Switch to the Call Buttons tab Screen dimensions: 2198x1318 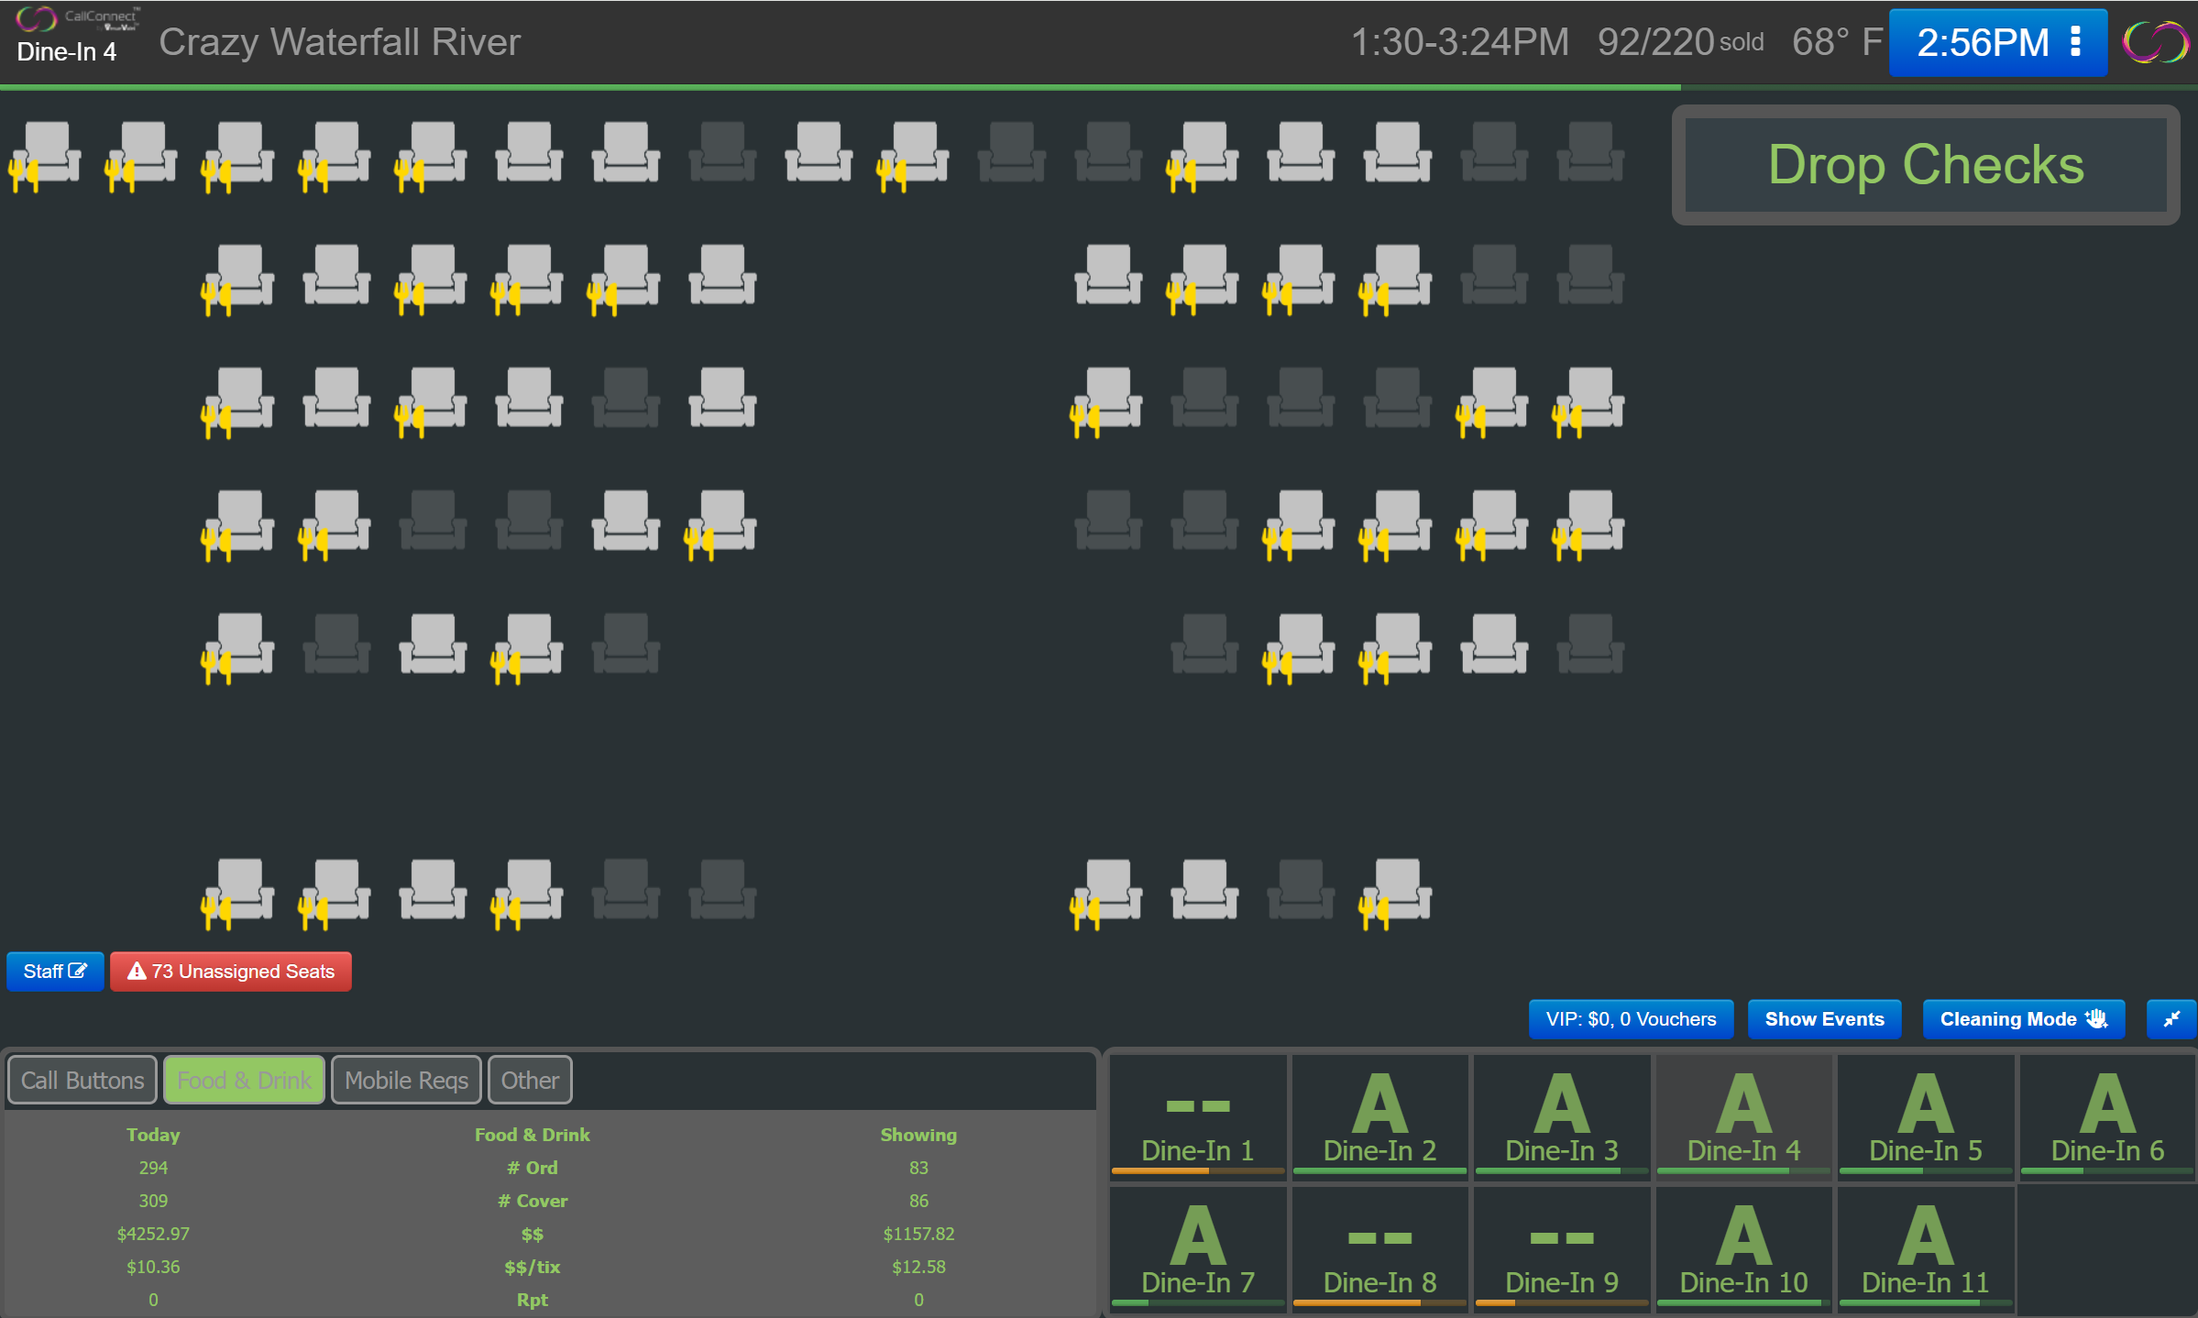click(82, 1080)
